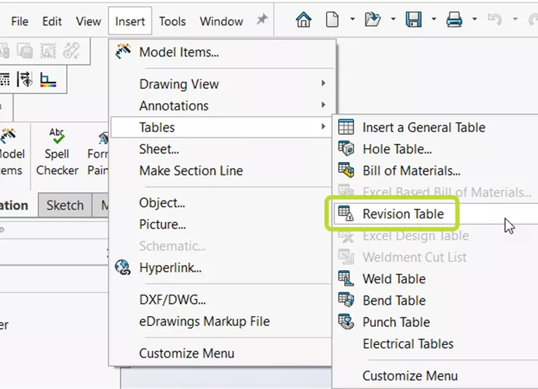
Task: Select Insert a General Table
Action: click(423, 127)
